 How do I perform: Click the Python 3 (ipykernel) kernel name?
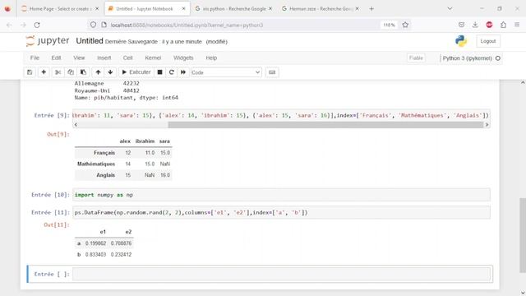point(467,58)
